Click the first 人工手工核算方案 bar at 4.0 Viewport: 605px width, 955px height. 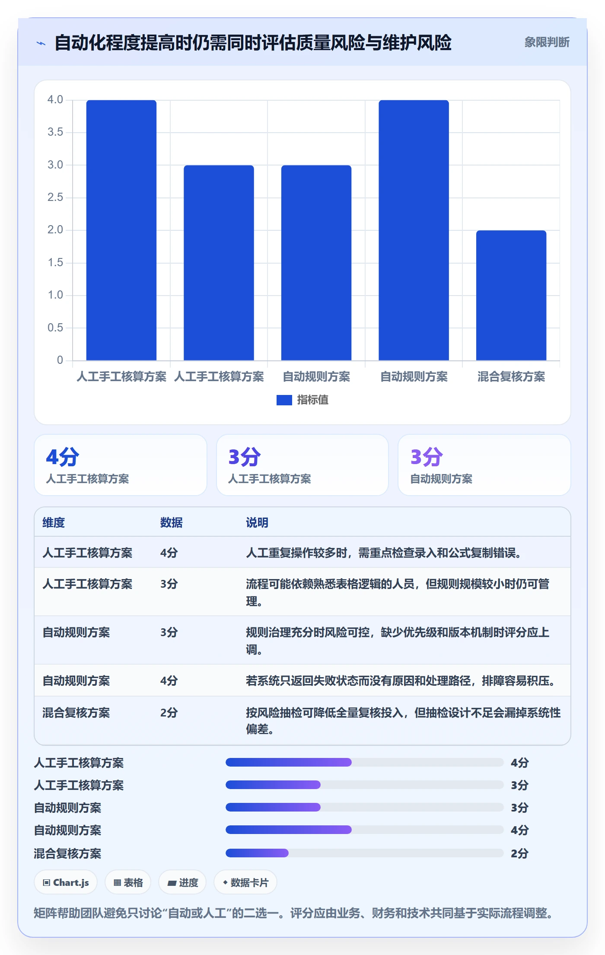(121, 230)
